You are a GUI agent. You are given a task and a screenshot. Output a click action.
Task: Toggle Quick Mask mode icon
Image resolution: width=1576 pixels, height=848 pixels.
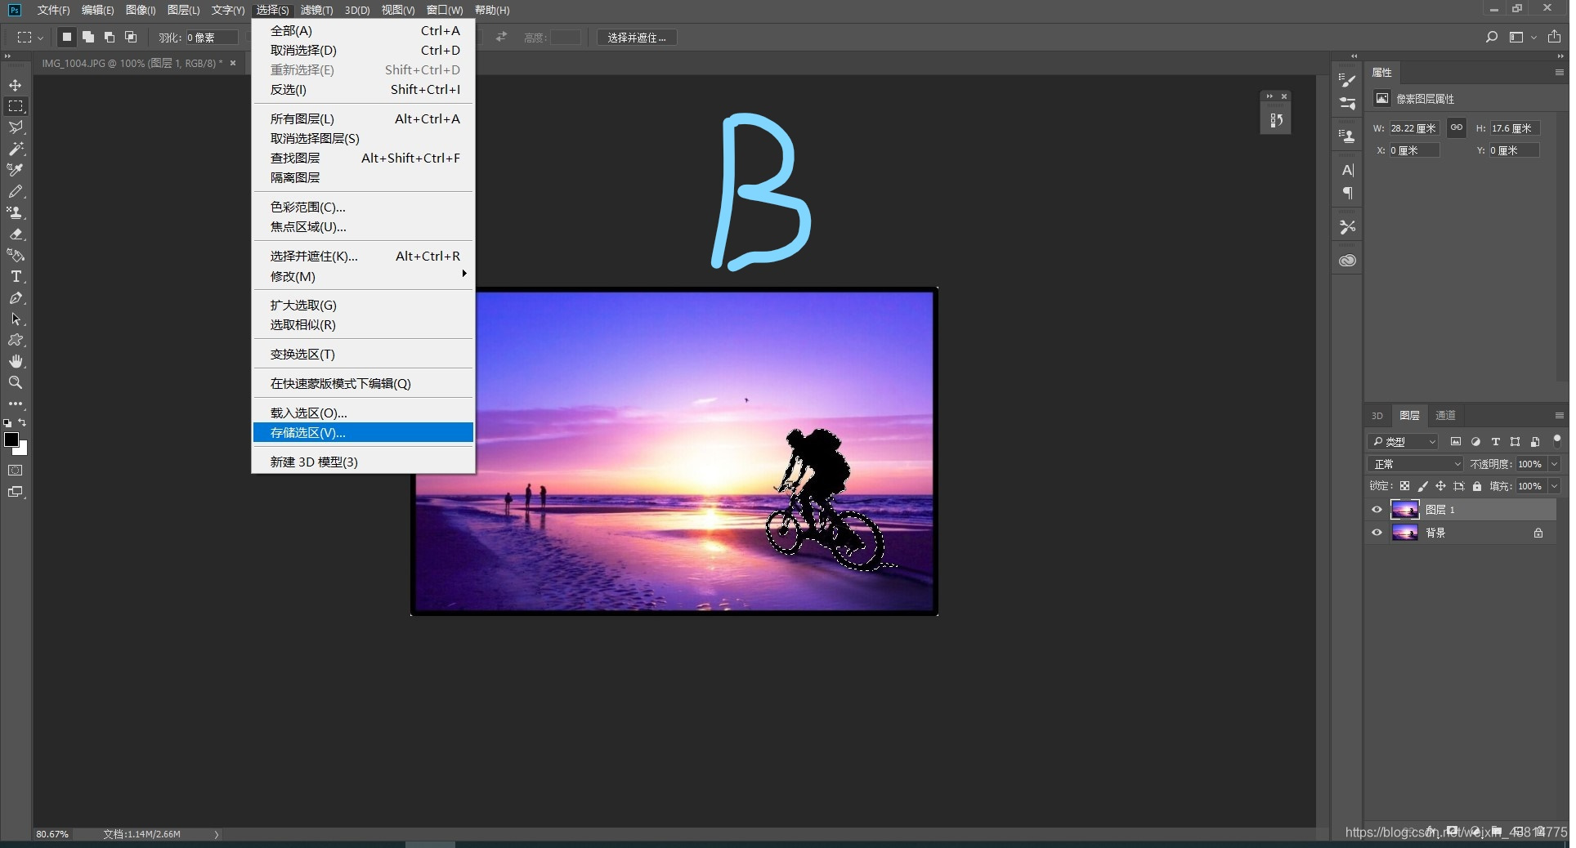[x=16, y=471]
